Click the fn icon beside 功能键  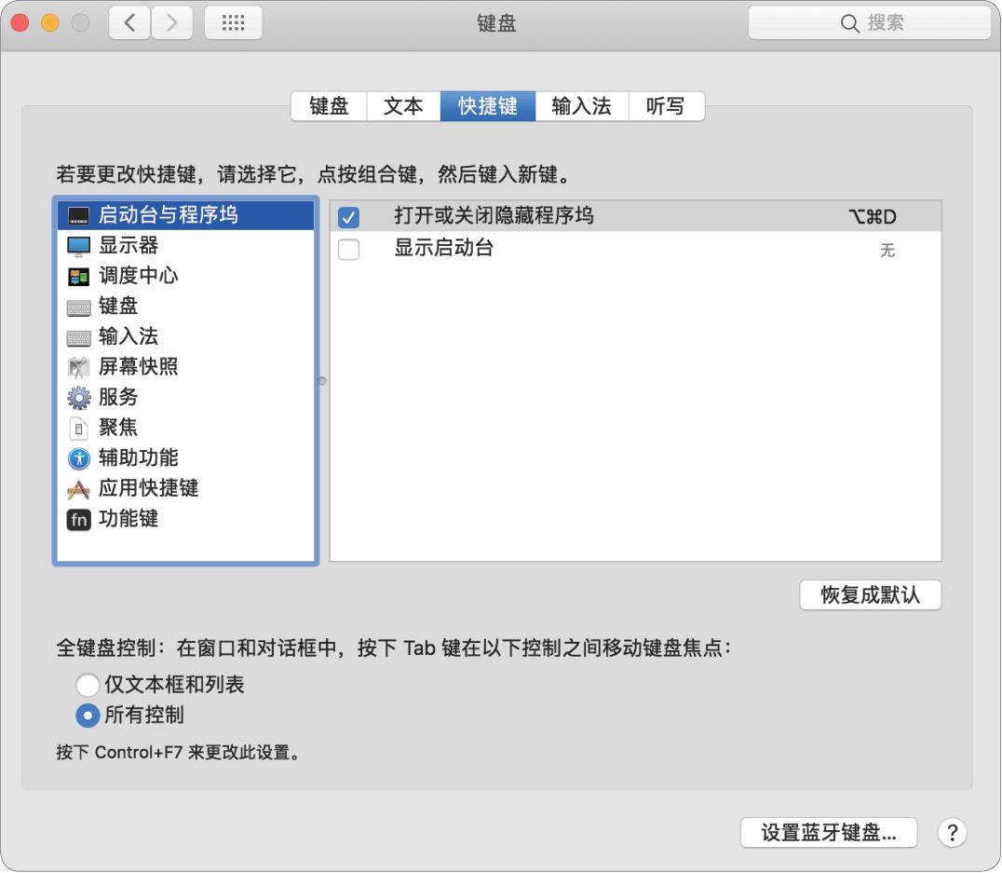click(x=78, y=519)
